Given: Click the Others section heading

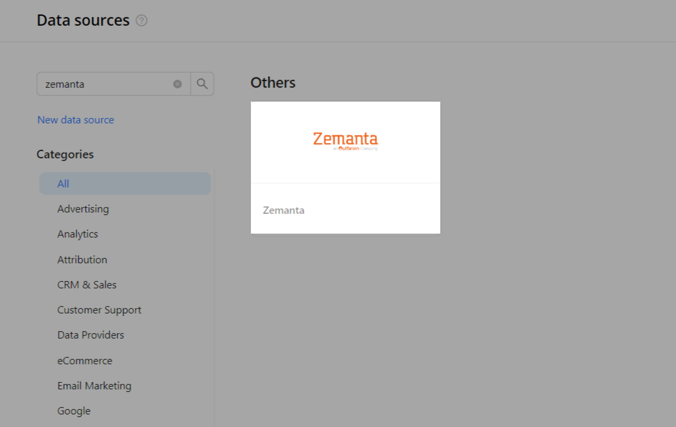Looking at the screenshot, I should pos(273,82).
